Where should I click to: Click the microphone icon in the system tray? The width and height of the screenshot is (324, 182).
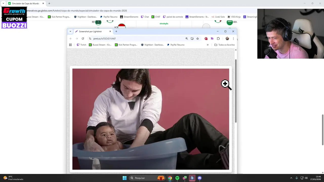297,178
